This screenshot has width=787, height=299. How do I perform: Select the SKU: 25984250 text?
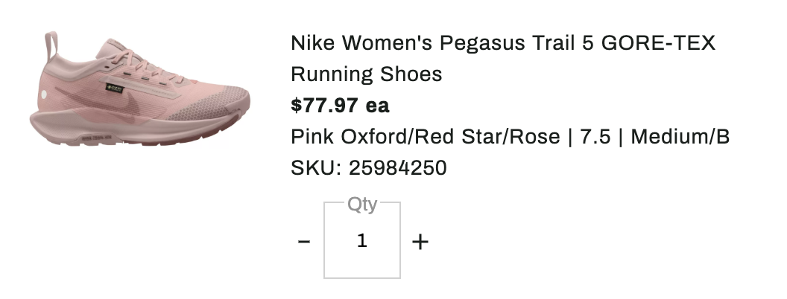click(x=368, y=168)
